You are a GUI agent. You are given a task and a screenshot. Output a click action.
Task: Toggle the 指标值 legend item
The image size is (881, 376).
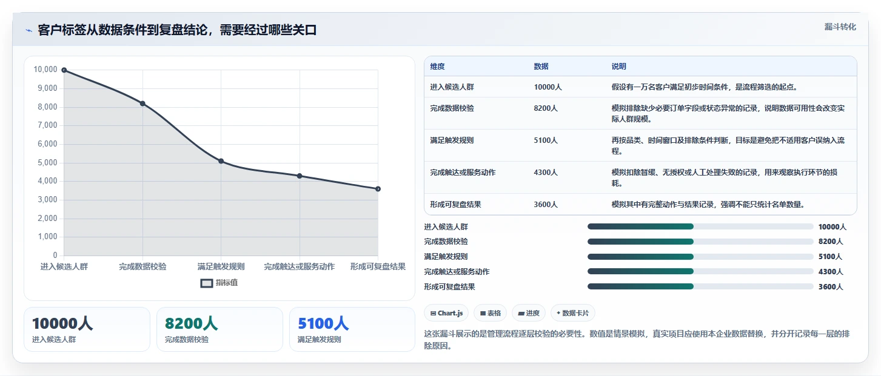219,283
